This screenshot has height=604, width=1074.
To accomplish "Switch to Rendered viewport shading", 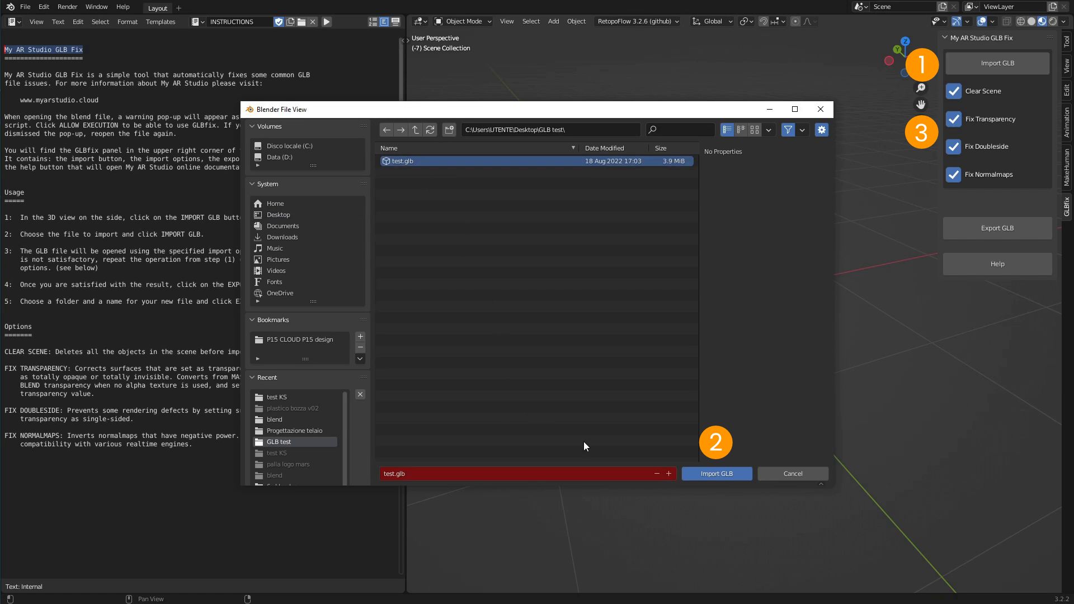I will pyautogui.click(x=1054, y=21).
